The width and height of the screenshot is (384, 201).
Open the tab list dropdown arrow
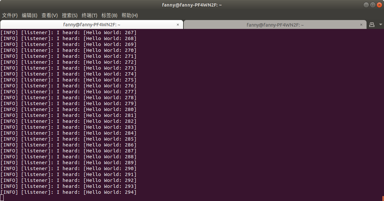click(x=380, y=24)
